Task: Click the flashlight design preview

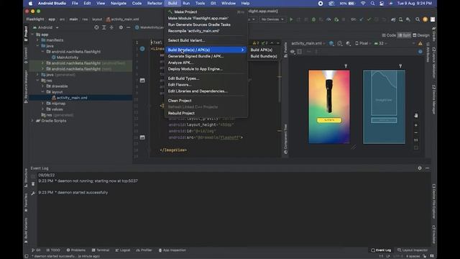Action: coord(329,107)
